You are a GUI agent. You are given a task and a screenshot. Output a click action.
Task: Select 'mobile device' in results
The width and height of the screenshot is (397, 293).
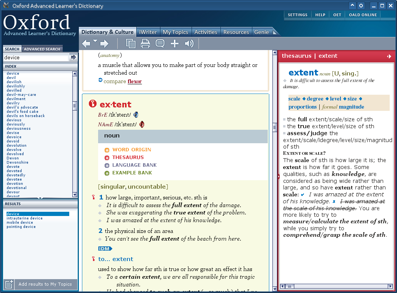[x=20, y=222]
